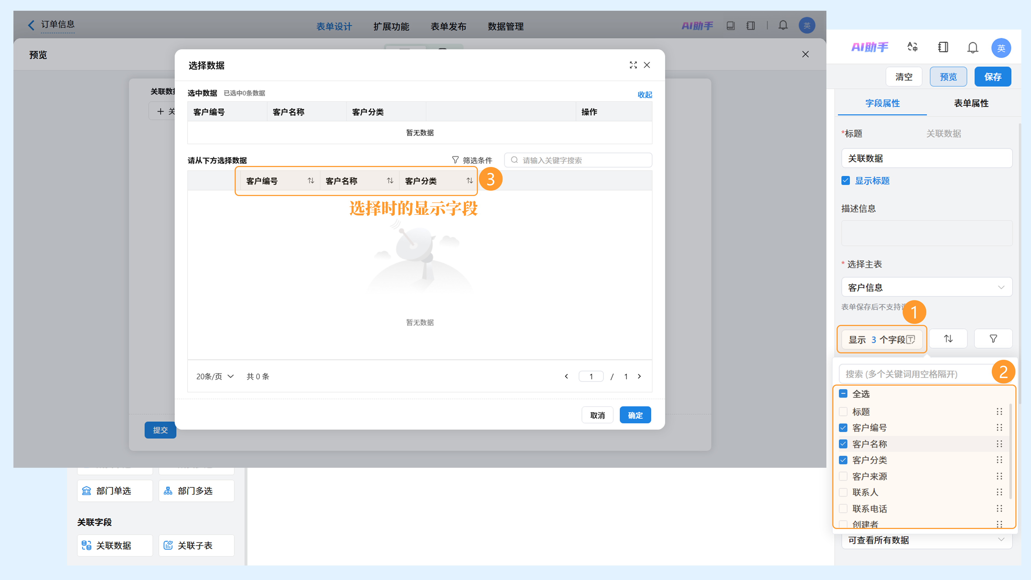The image size is (1031, 580).
Task: Add the 部门多选 field component
Action: coord(197,491)
